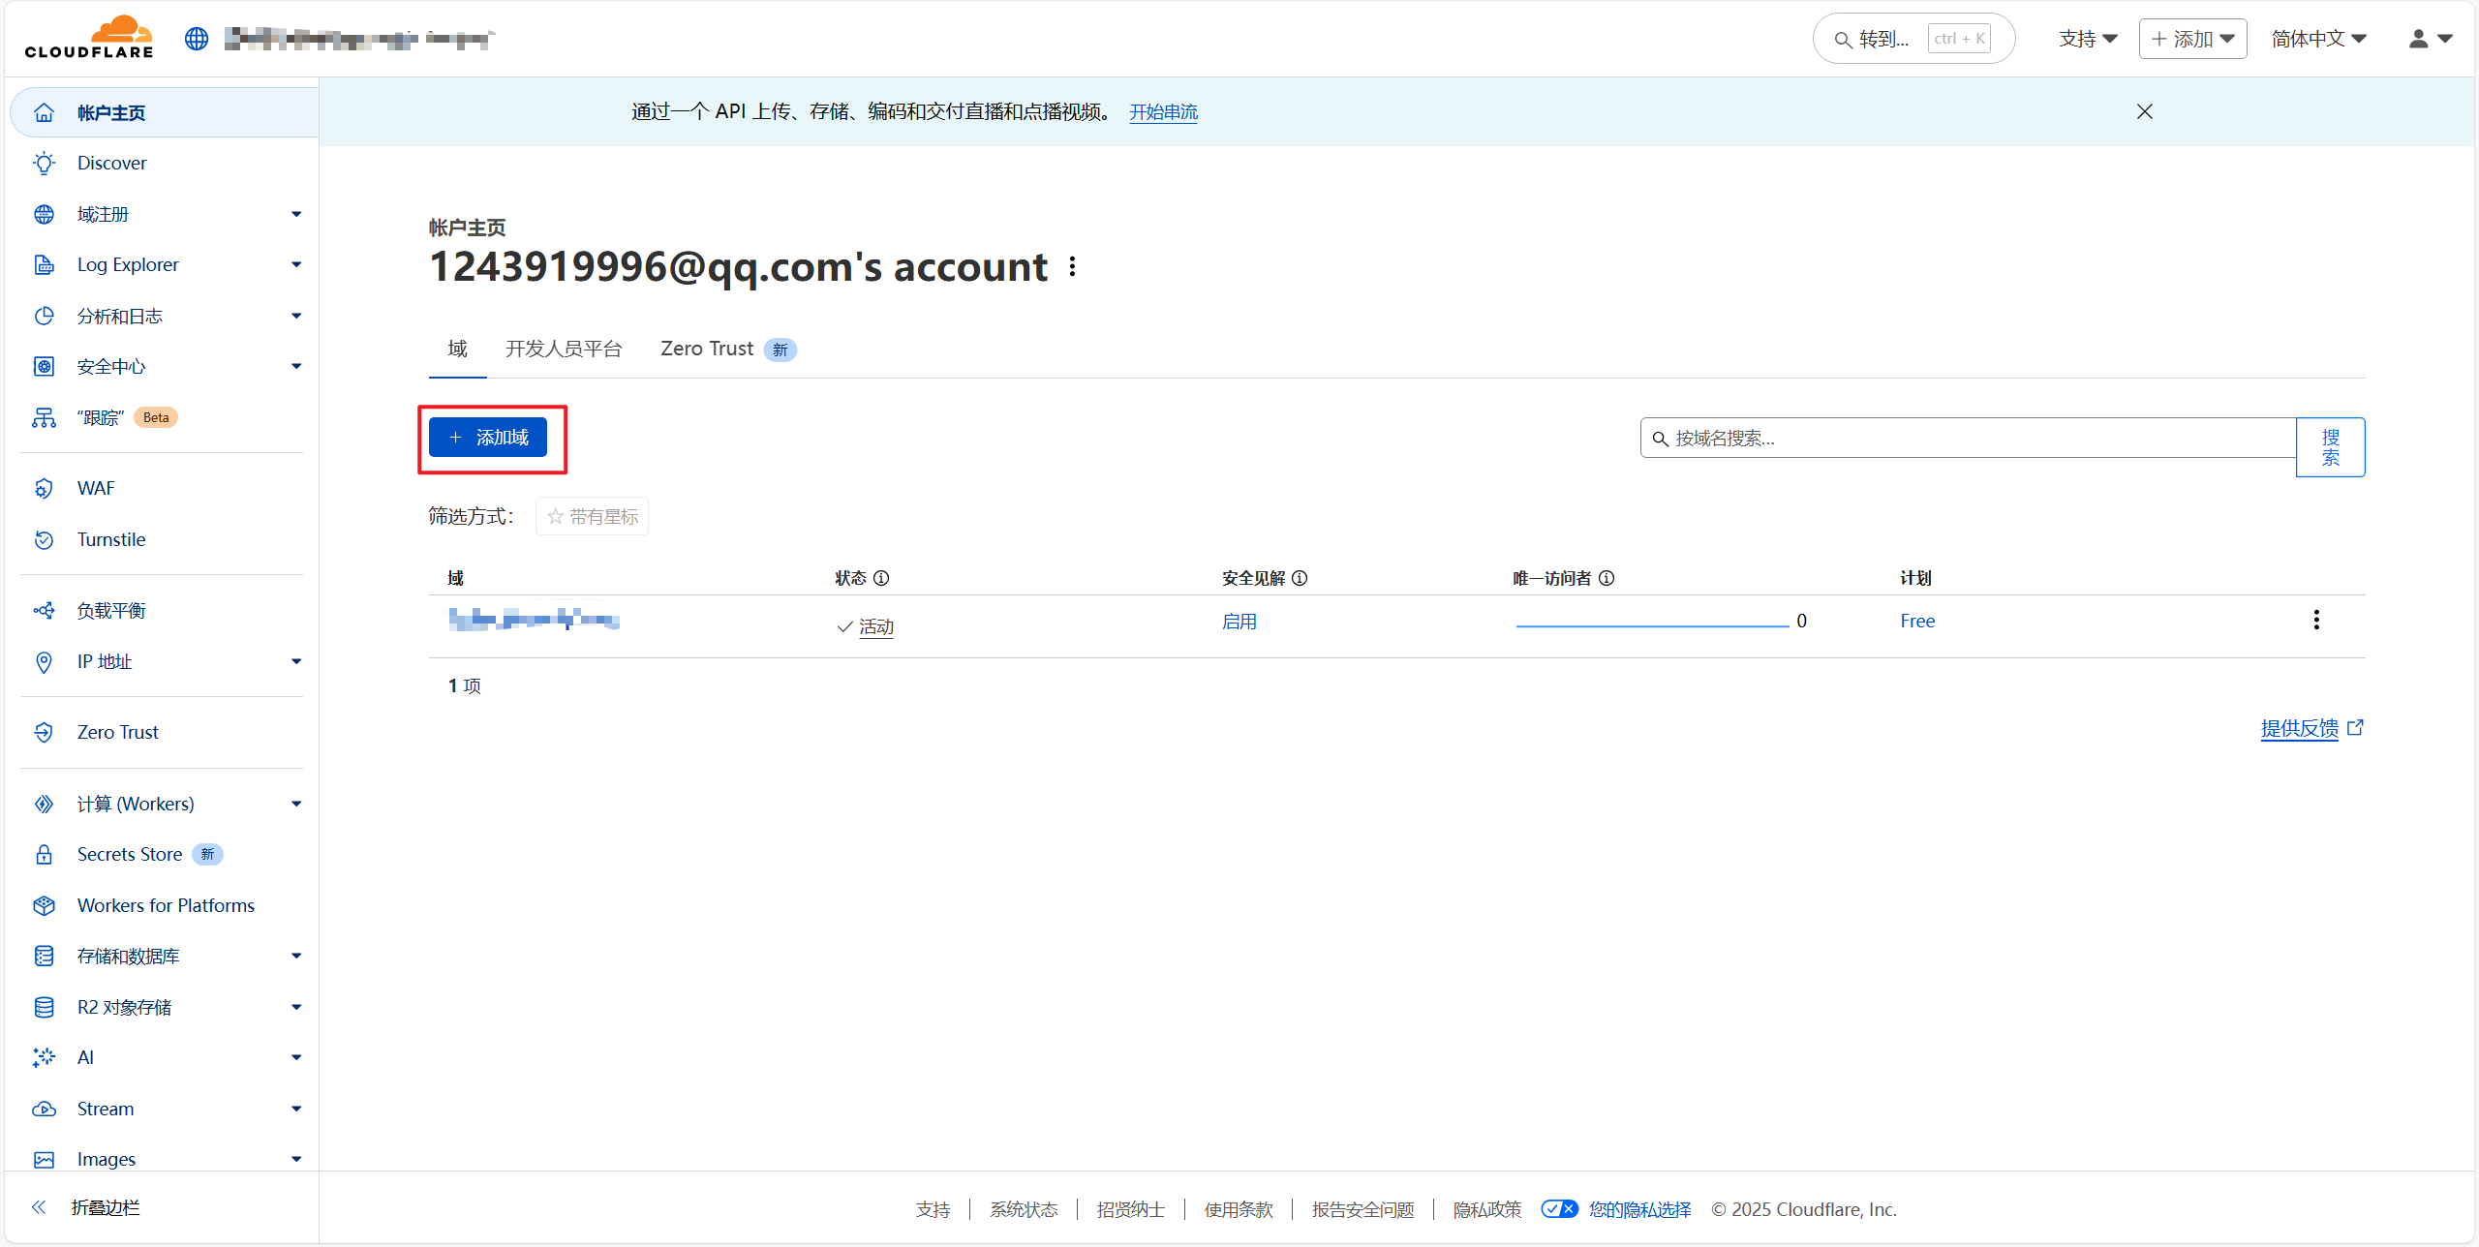Select 帐户主页 in the sidebar
The image size is (2479, 1247).
point(165,112)
